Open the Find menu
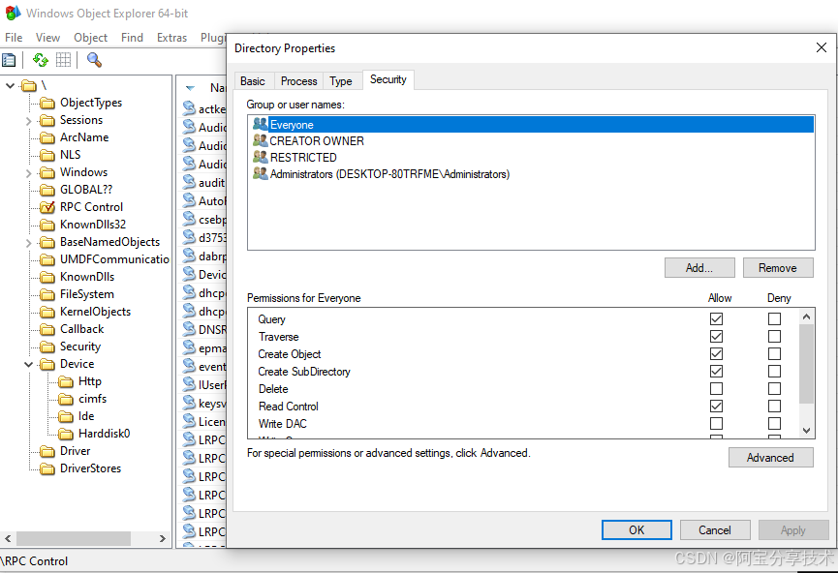 (132, 38)
